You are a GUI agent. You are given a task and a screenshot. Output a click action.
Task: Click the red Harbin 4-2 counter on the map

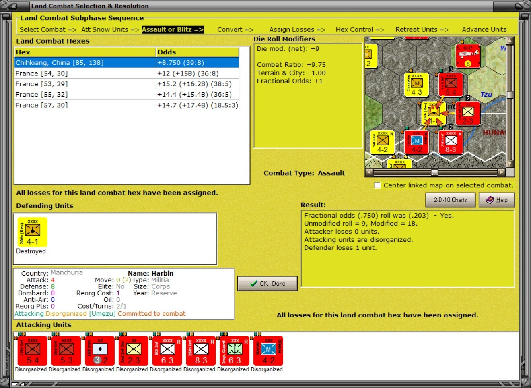[x=416, y=142]
